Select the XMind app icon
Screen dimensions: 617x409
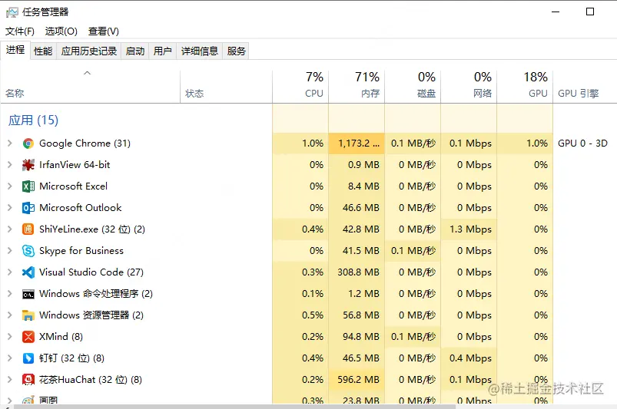(x=28, y=337)
